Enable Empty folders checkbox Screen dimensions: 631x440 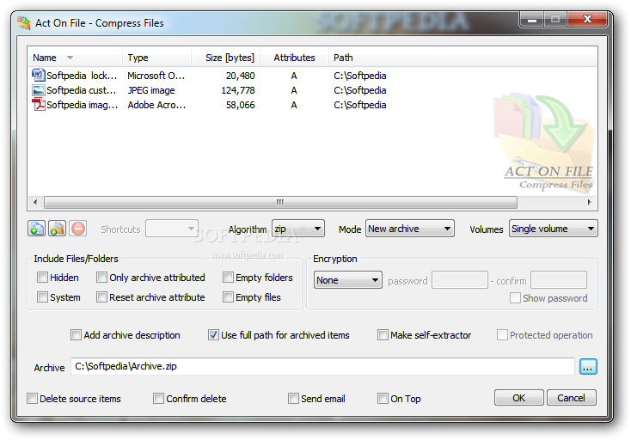coord(228,277)
